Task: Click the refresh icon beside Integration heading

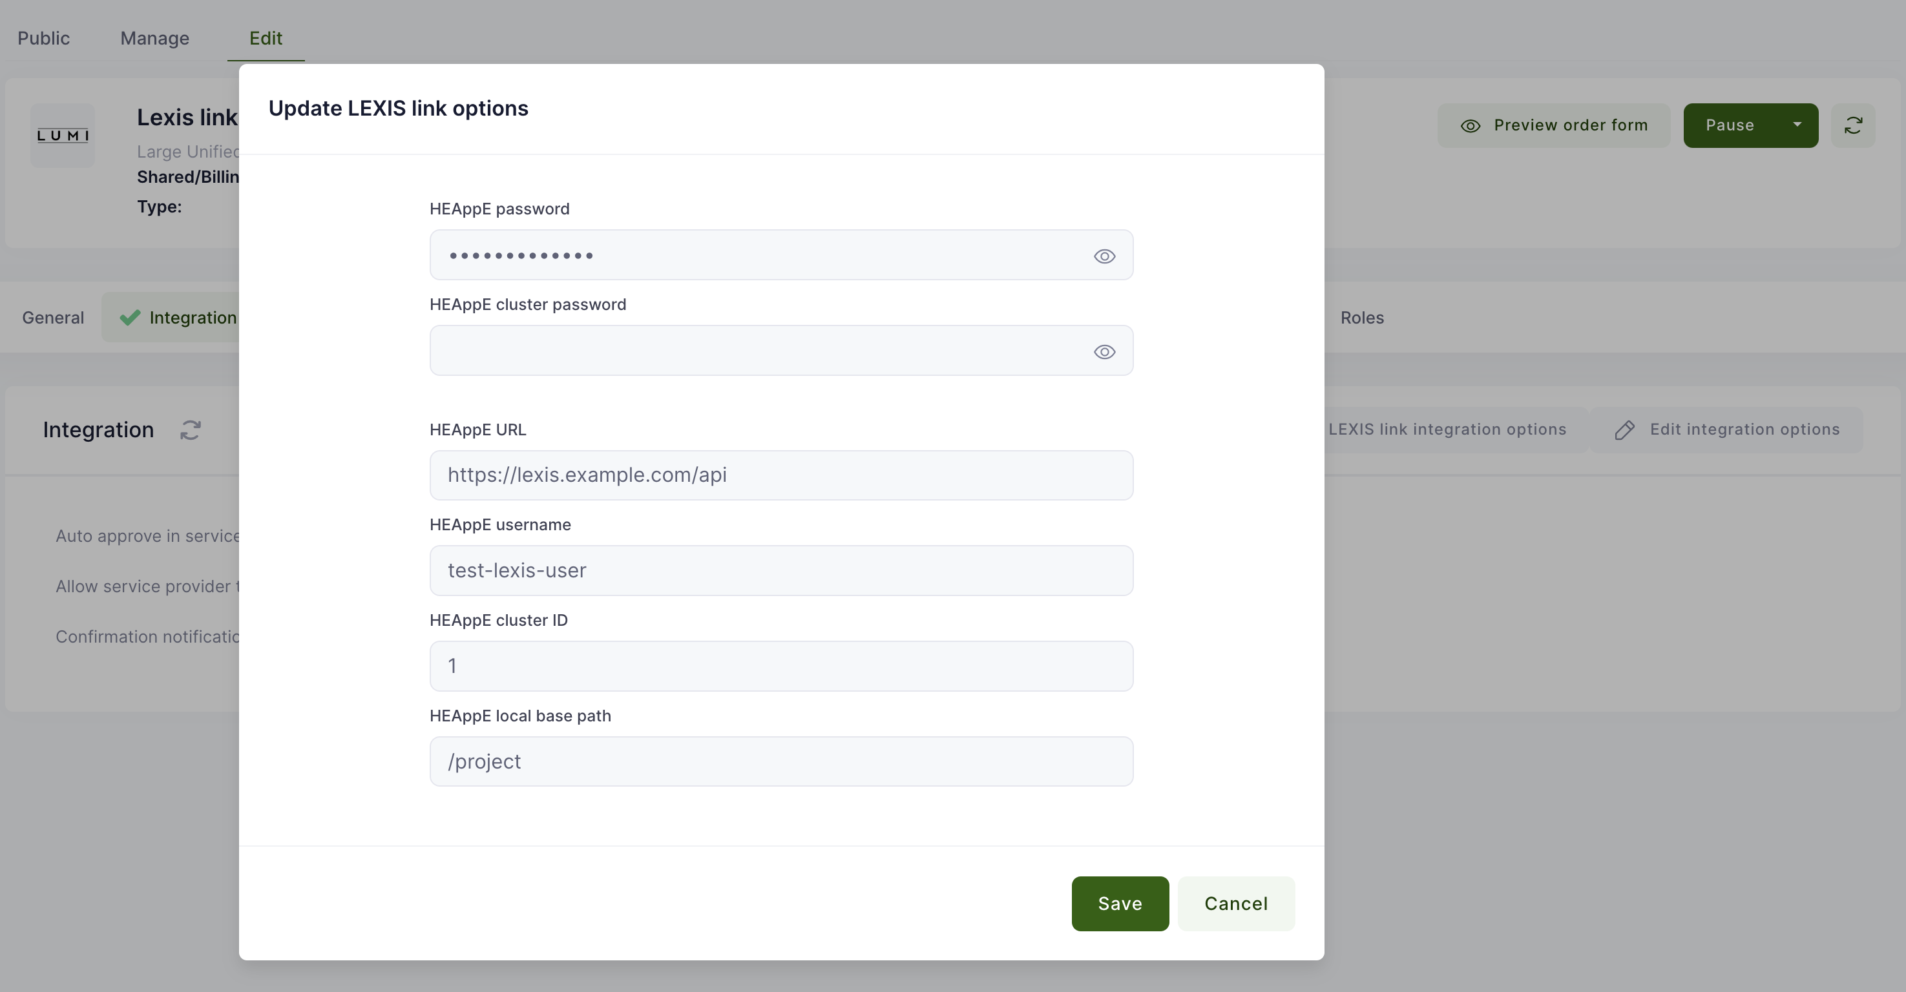Action: coord(190,429)
